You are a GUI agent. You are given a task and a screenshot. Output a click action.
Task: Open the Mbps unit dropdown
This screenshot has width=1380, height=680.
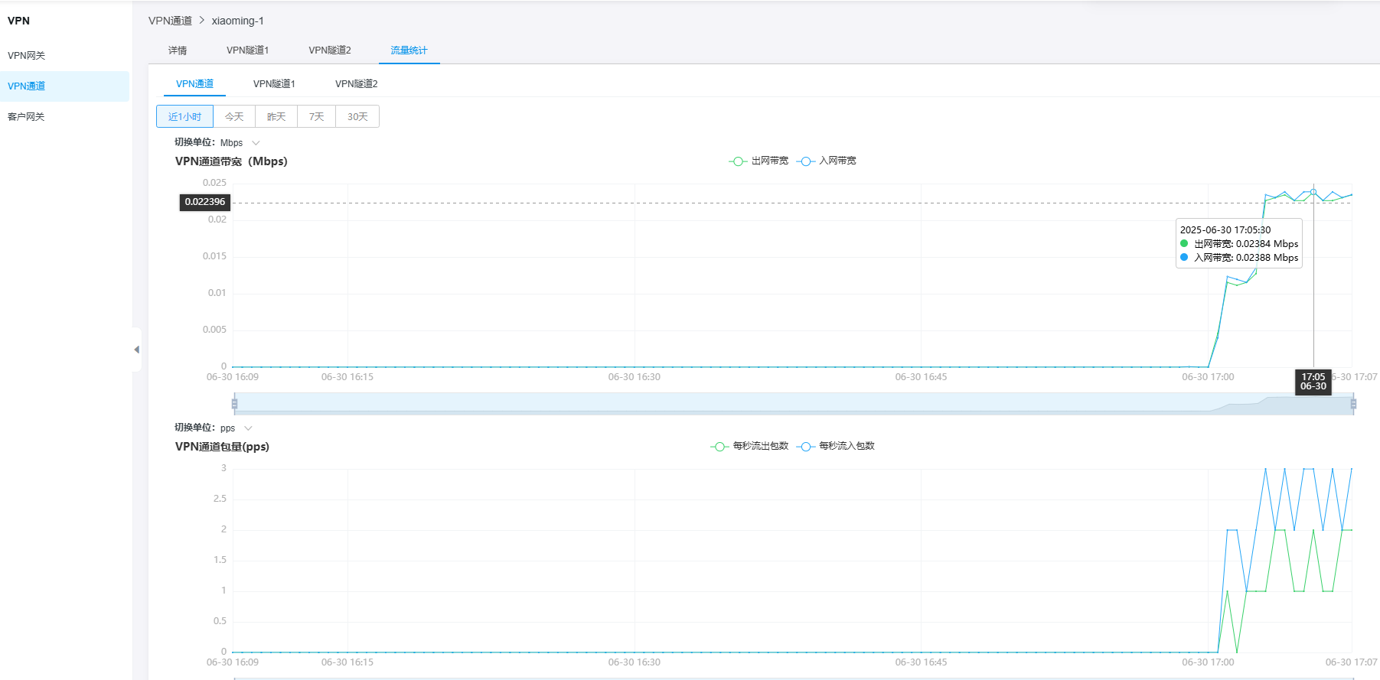240,143
